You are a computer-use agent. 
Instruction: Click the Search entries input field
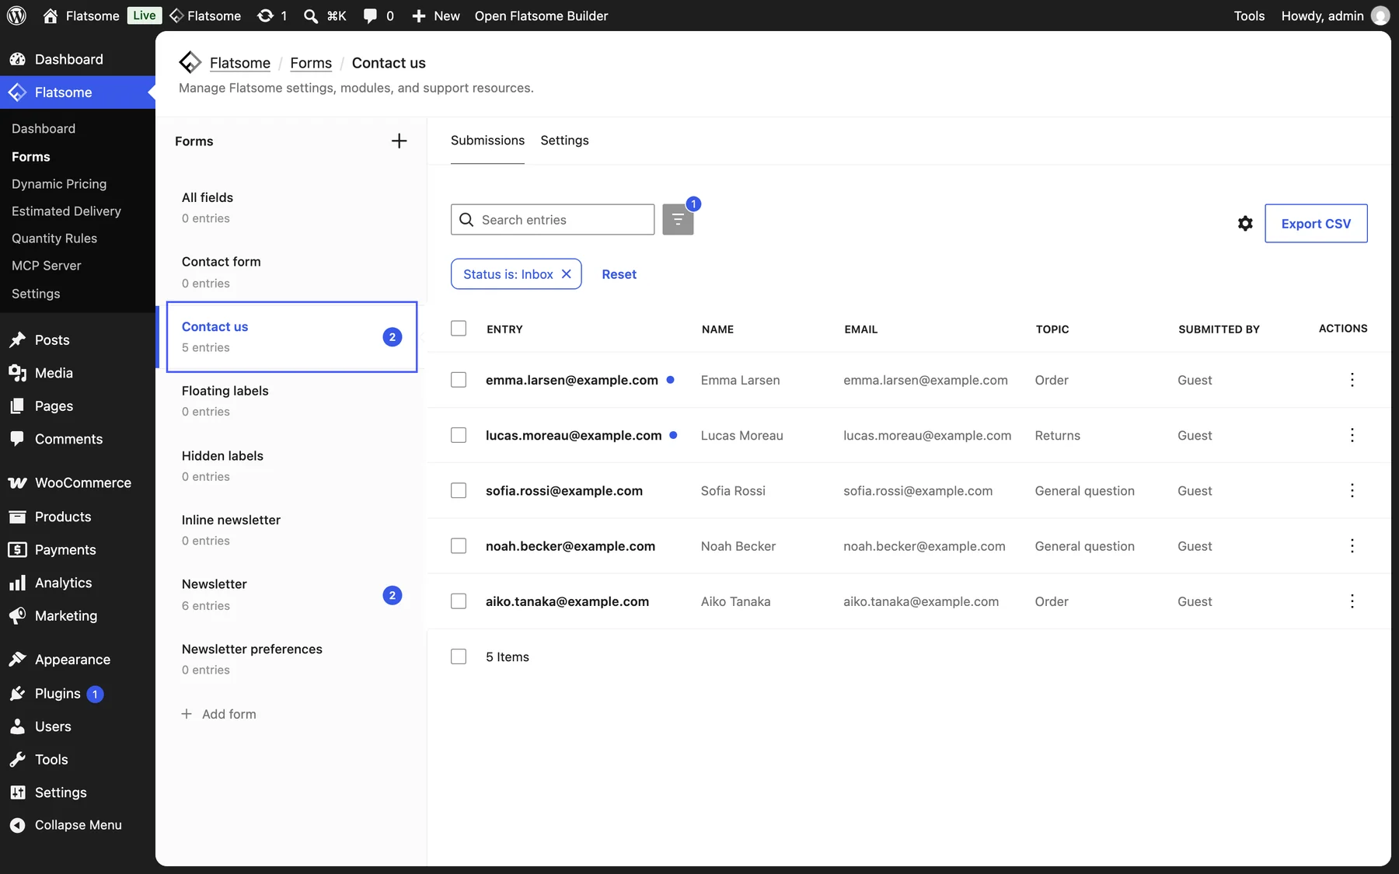(553, 220)
